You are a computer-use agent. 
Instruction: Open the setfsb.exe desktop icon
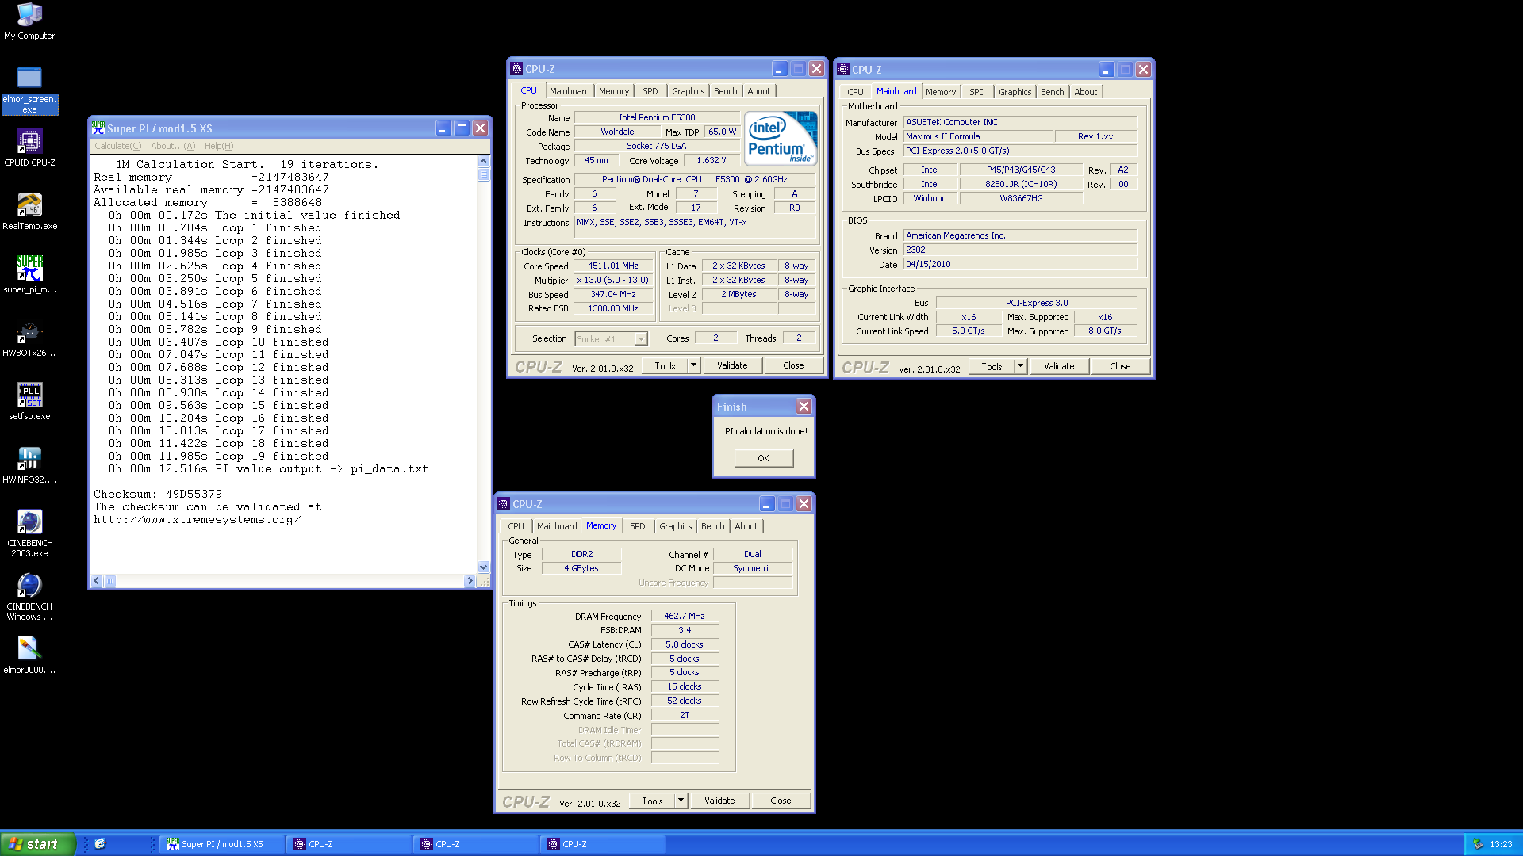(29, 402)
